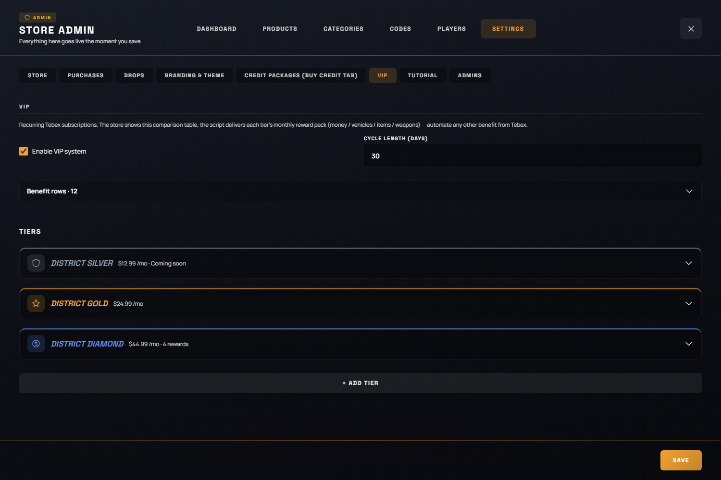Expand the District Gold tier chevron
Screen dimensions: 721x480
pyautogui.click(x=689, y=303)
